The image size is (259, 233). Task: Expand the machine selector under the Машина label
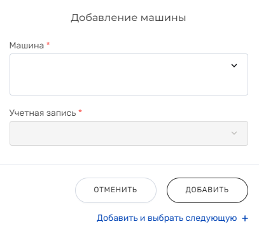[129, 74]
